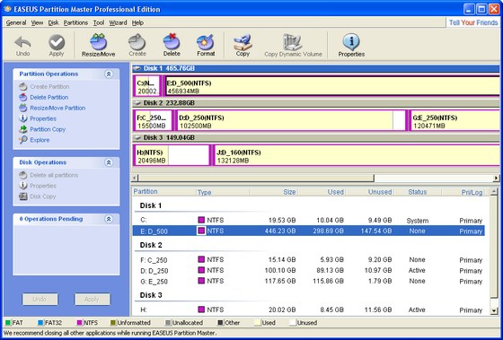Image resolution: width=503 pixels, height=340 pixels.
Task: Click the horizontal scrollbar thumb of disk map
Action: [x=256, y=178]
